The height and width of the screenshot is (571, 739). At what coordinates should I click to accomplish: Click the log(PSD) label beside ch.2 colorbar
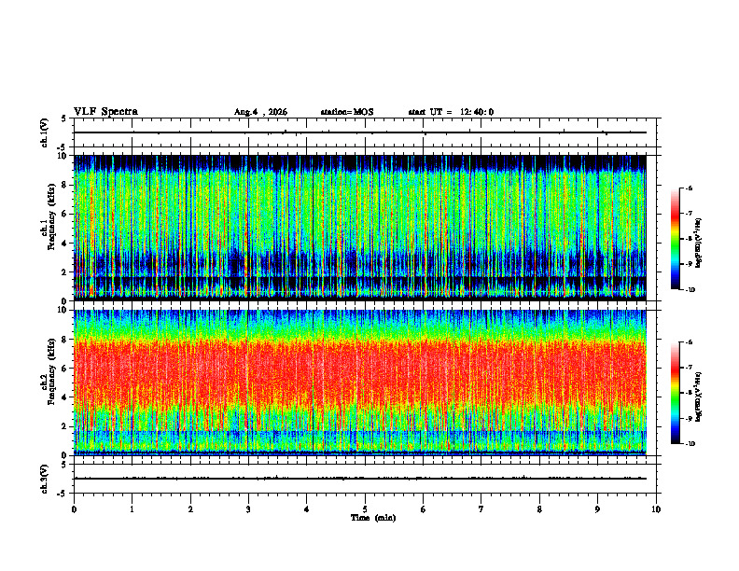699,397
